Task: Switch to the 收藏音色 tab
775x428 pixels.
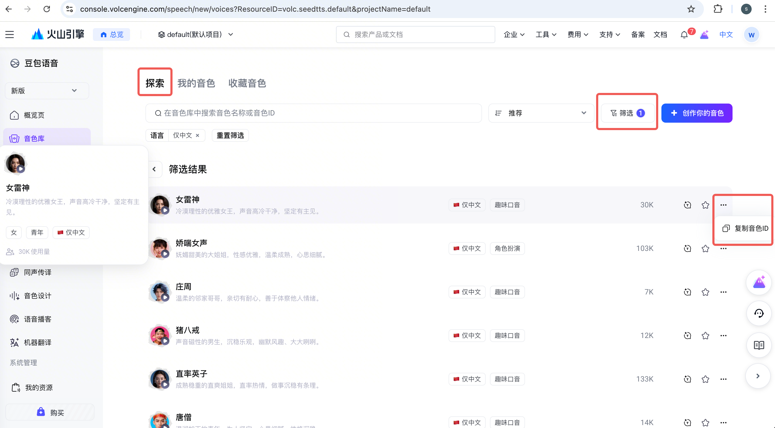Action: [247, 83]
